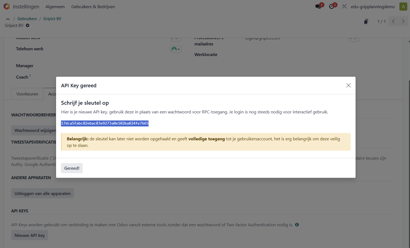Image resolution: width=410 pixels, height=248 pixels.
Task: Click the highlighted API key text
Action: [105, 123]
